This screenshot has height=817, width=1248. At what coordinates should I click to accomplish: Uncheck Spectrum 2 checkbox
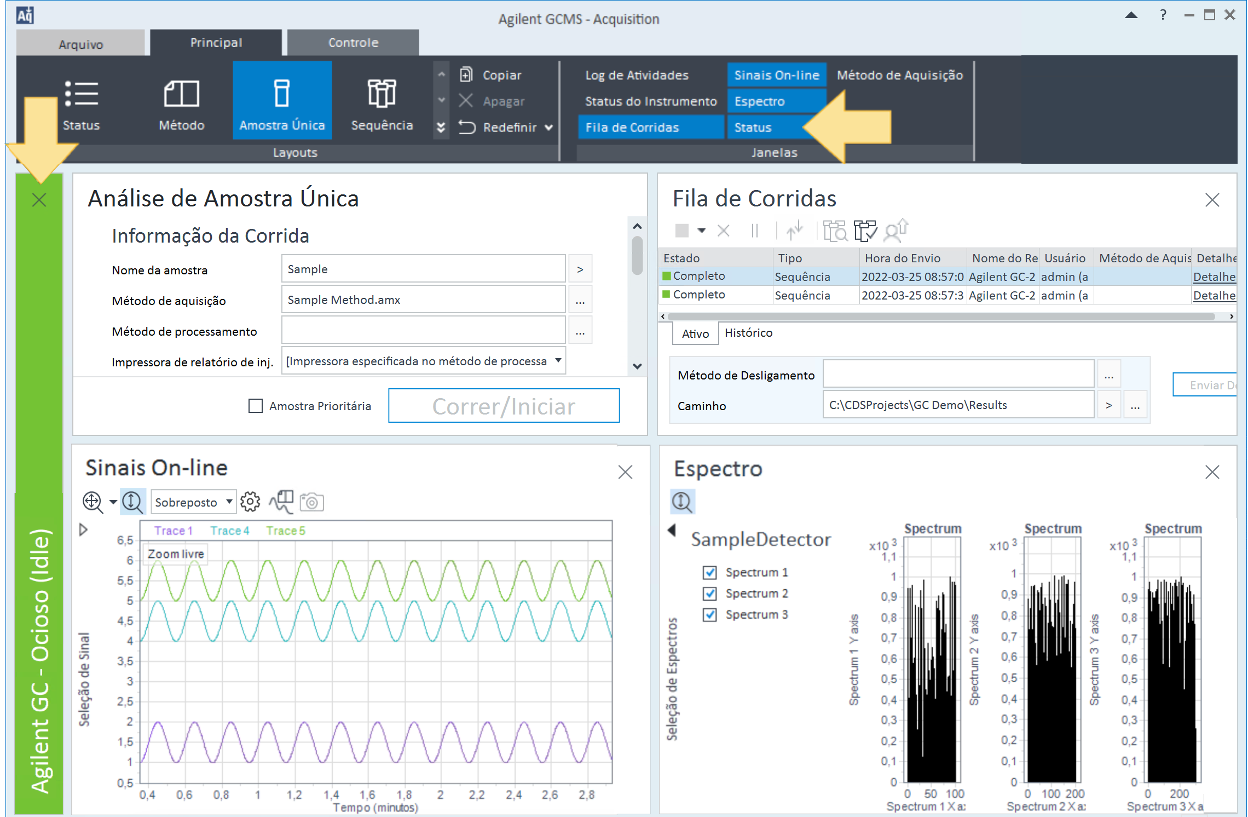point(710,594)
